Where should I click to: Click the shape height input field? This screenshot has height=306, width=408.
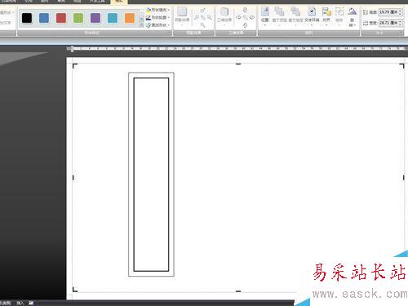pos(390,12)
